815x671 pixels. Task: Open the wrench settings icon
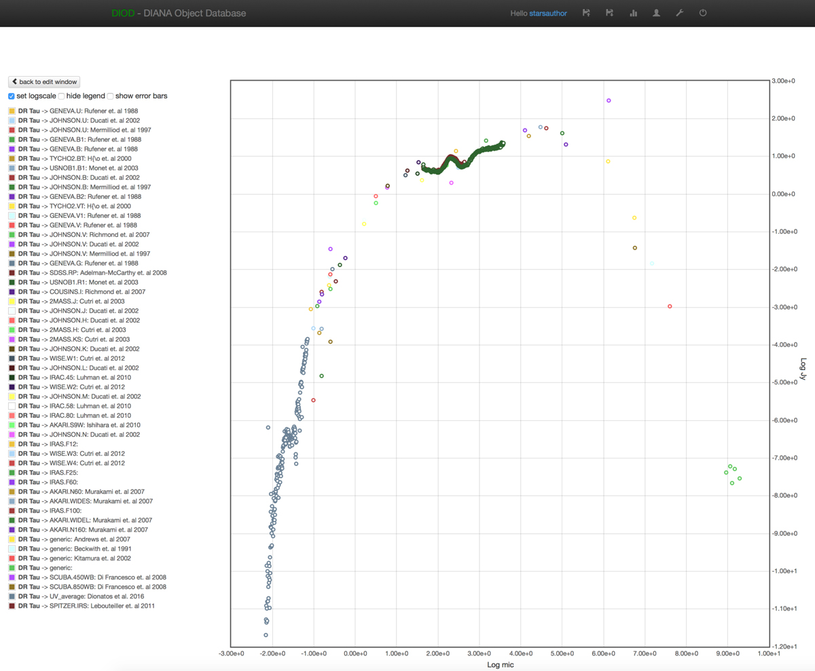click(679, 13)
